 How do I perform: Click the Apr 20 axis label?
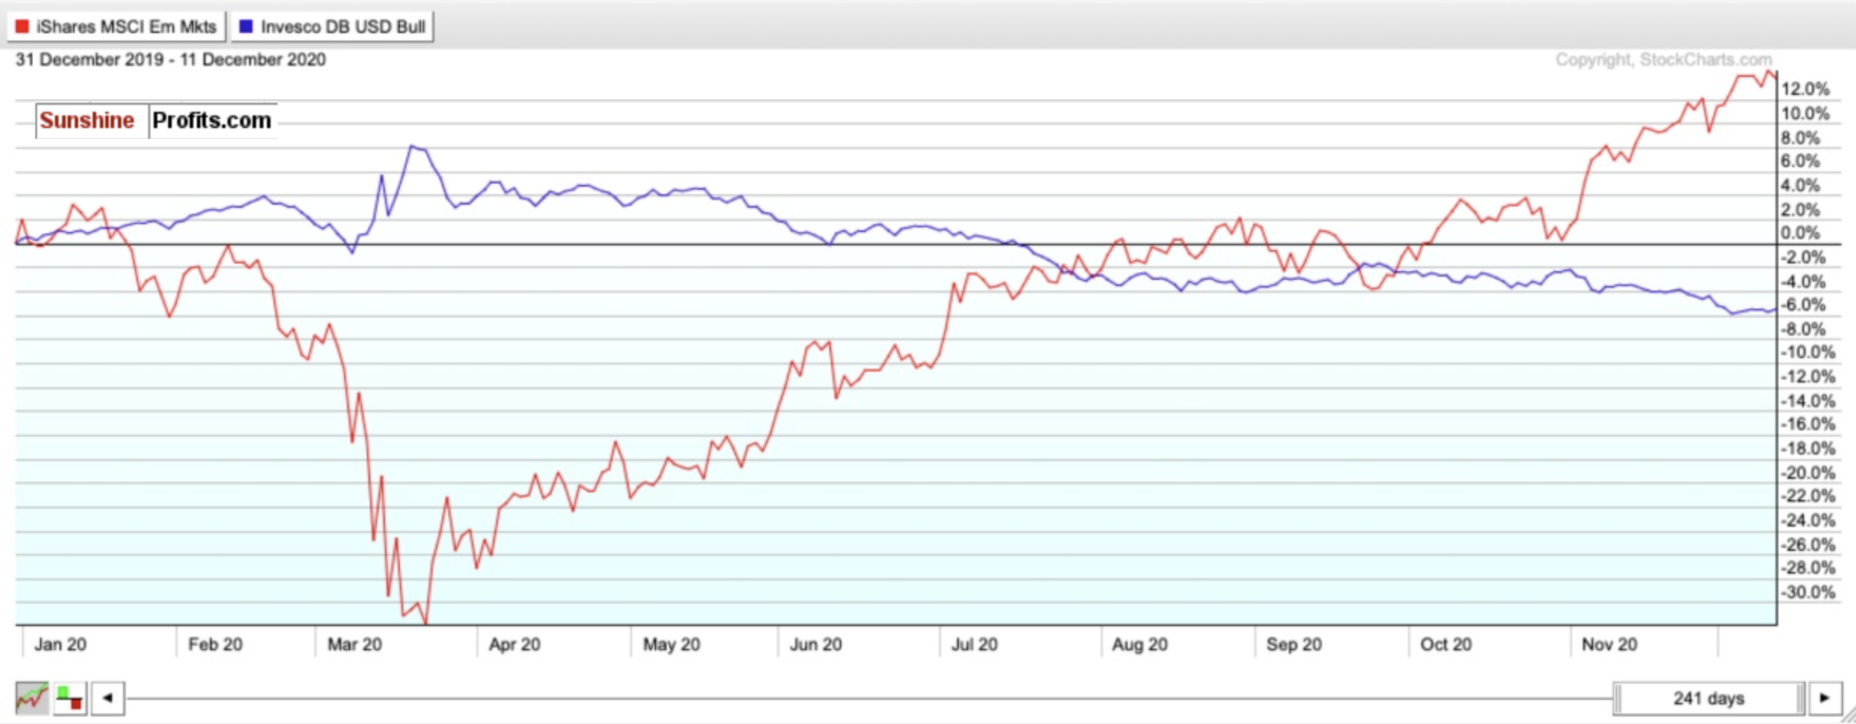point(514,644)
